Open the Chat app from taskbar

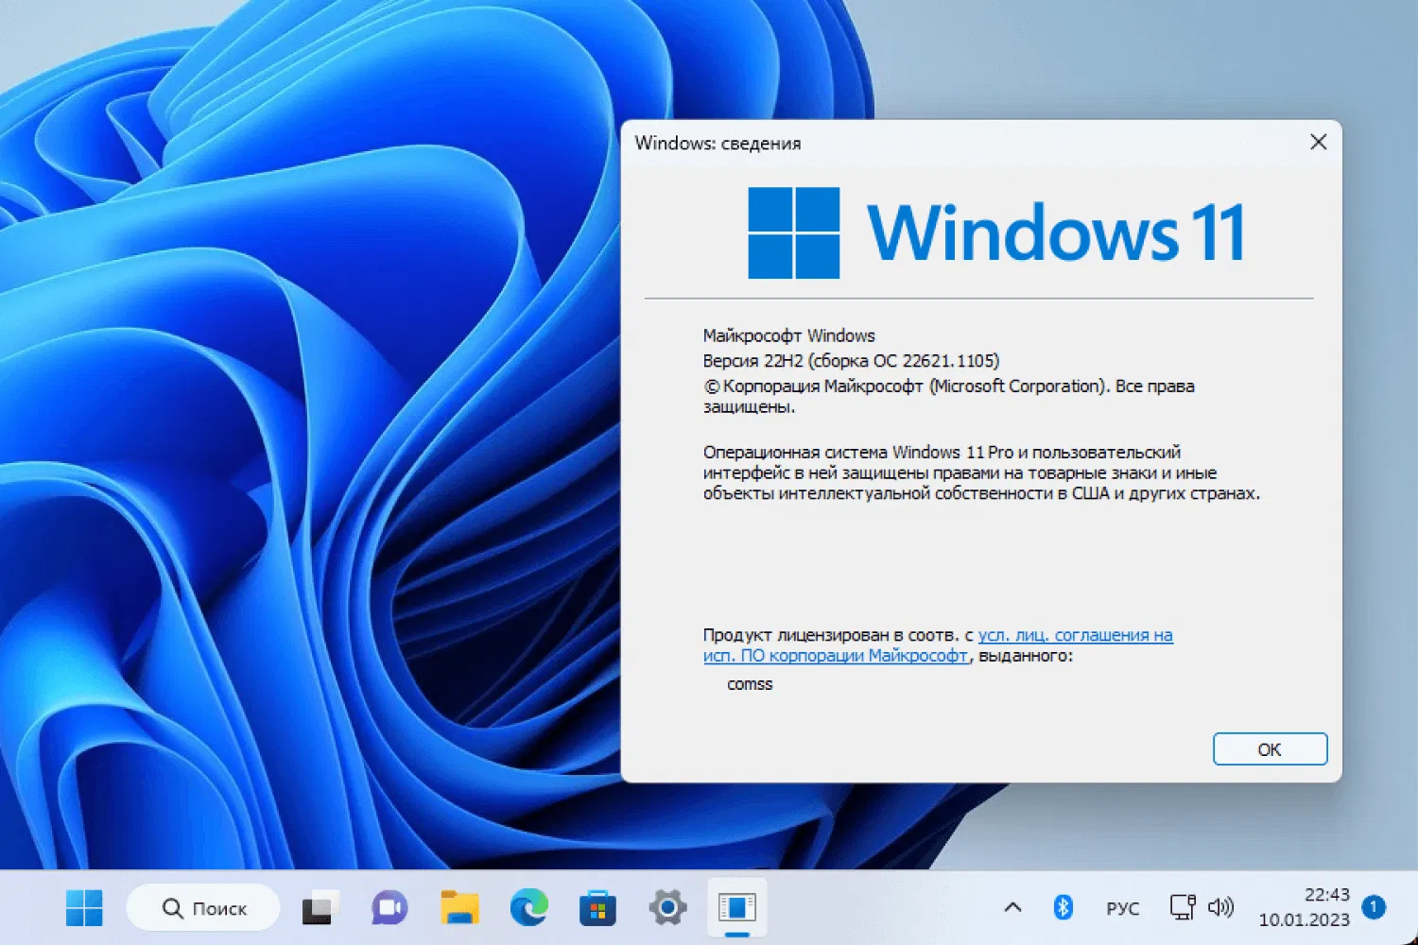[388, 907]
